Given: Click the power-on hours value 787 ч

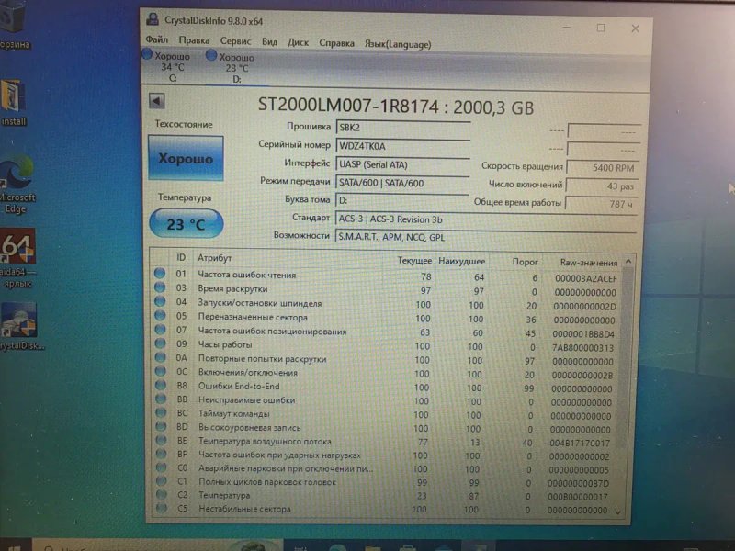Looking at the screenshot, I should coord(602,204).
